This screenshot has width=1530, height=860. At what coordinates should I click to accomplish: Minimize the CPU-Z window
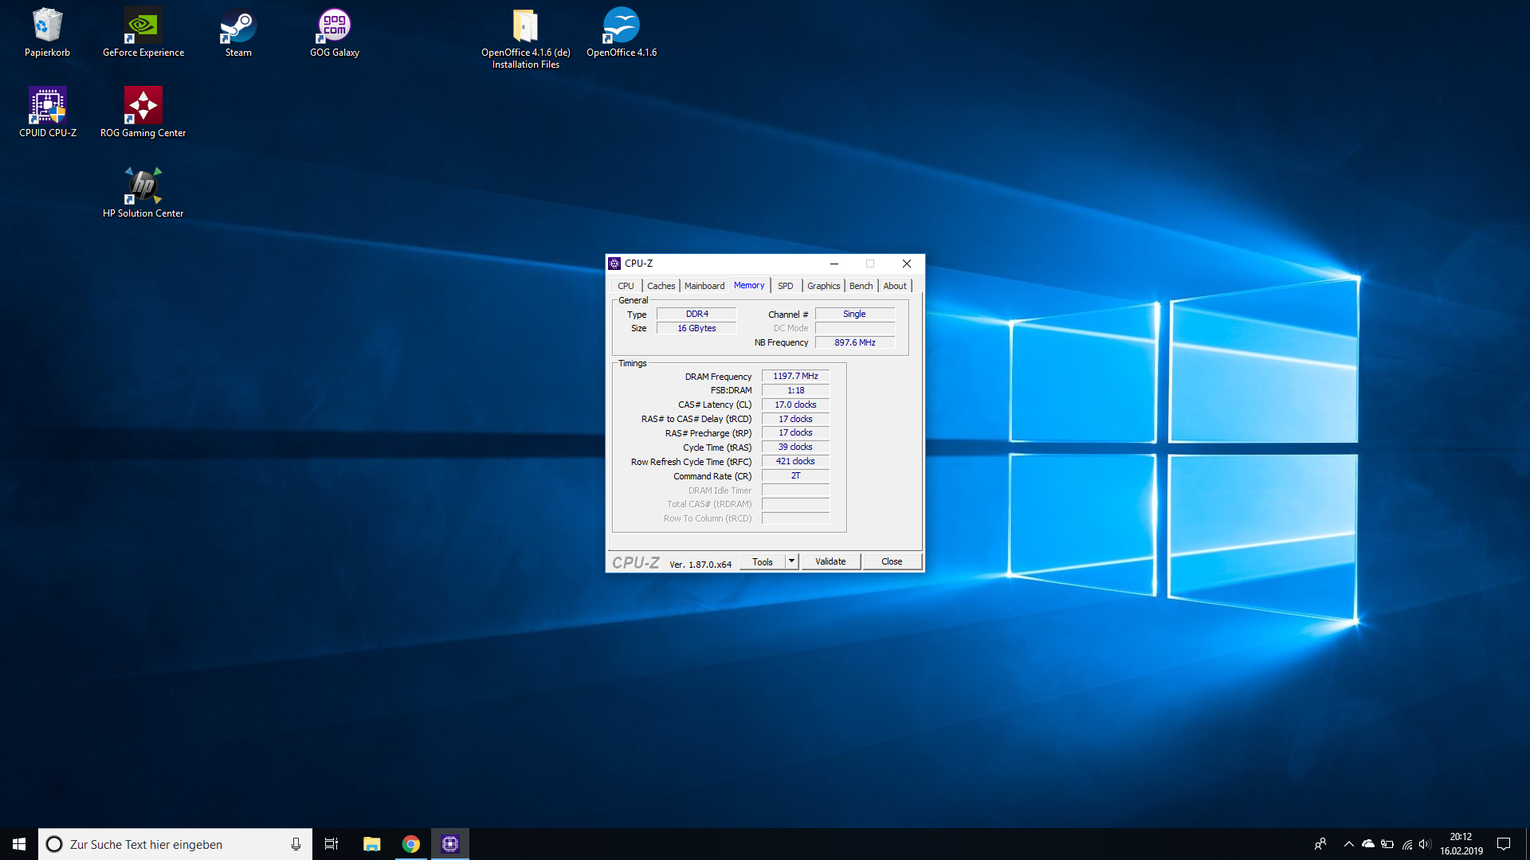(834, 264)
